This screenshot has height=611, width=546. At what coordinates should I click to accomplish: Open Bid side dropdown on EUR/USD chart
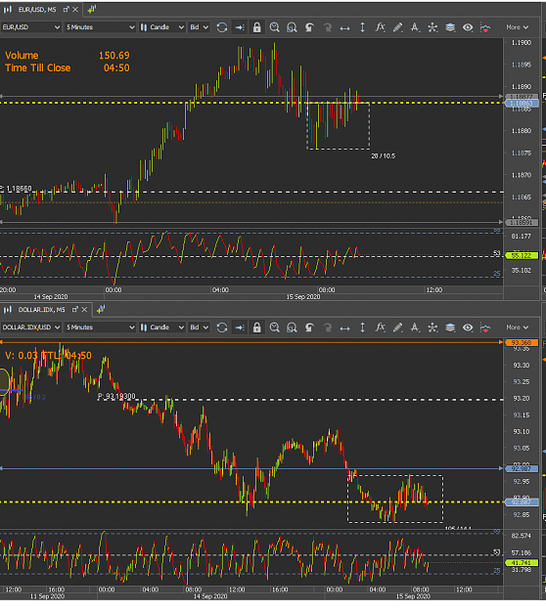tap(199, 27)
